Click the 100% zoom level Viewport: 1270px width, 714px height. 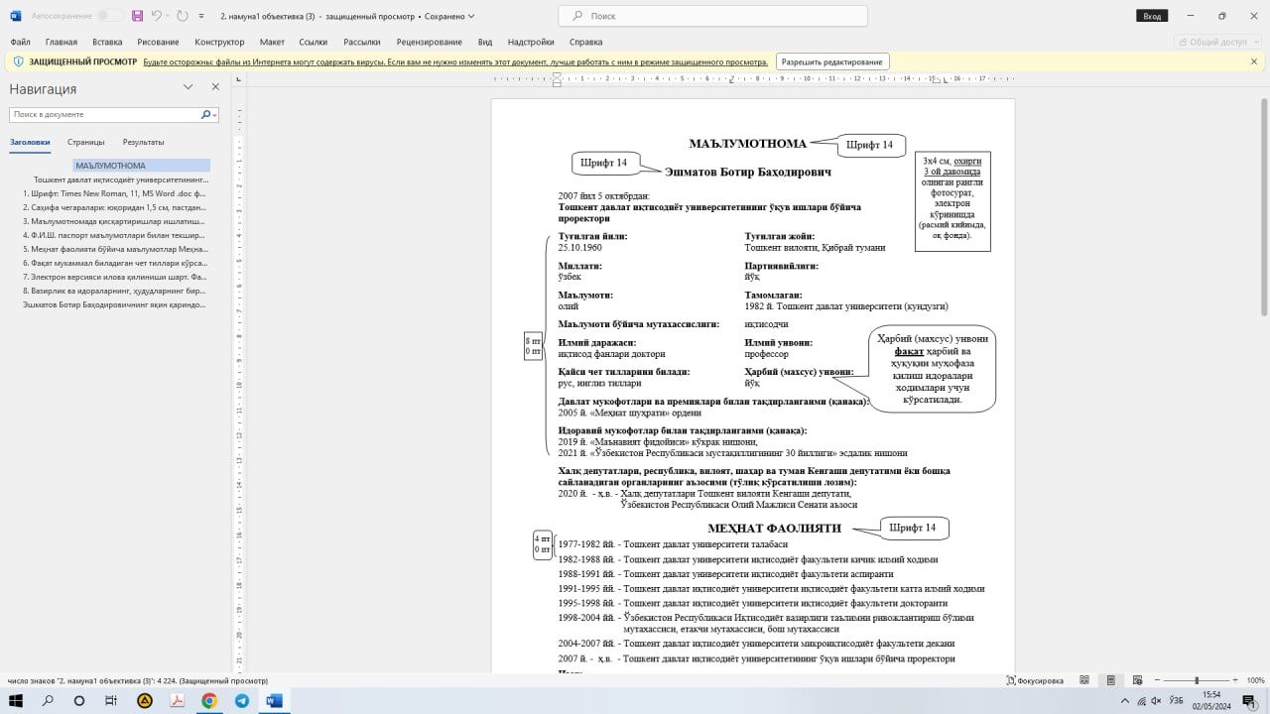(x=1255, y=680)
